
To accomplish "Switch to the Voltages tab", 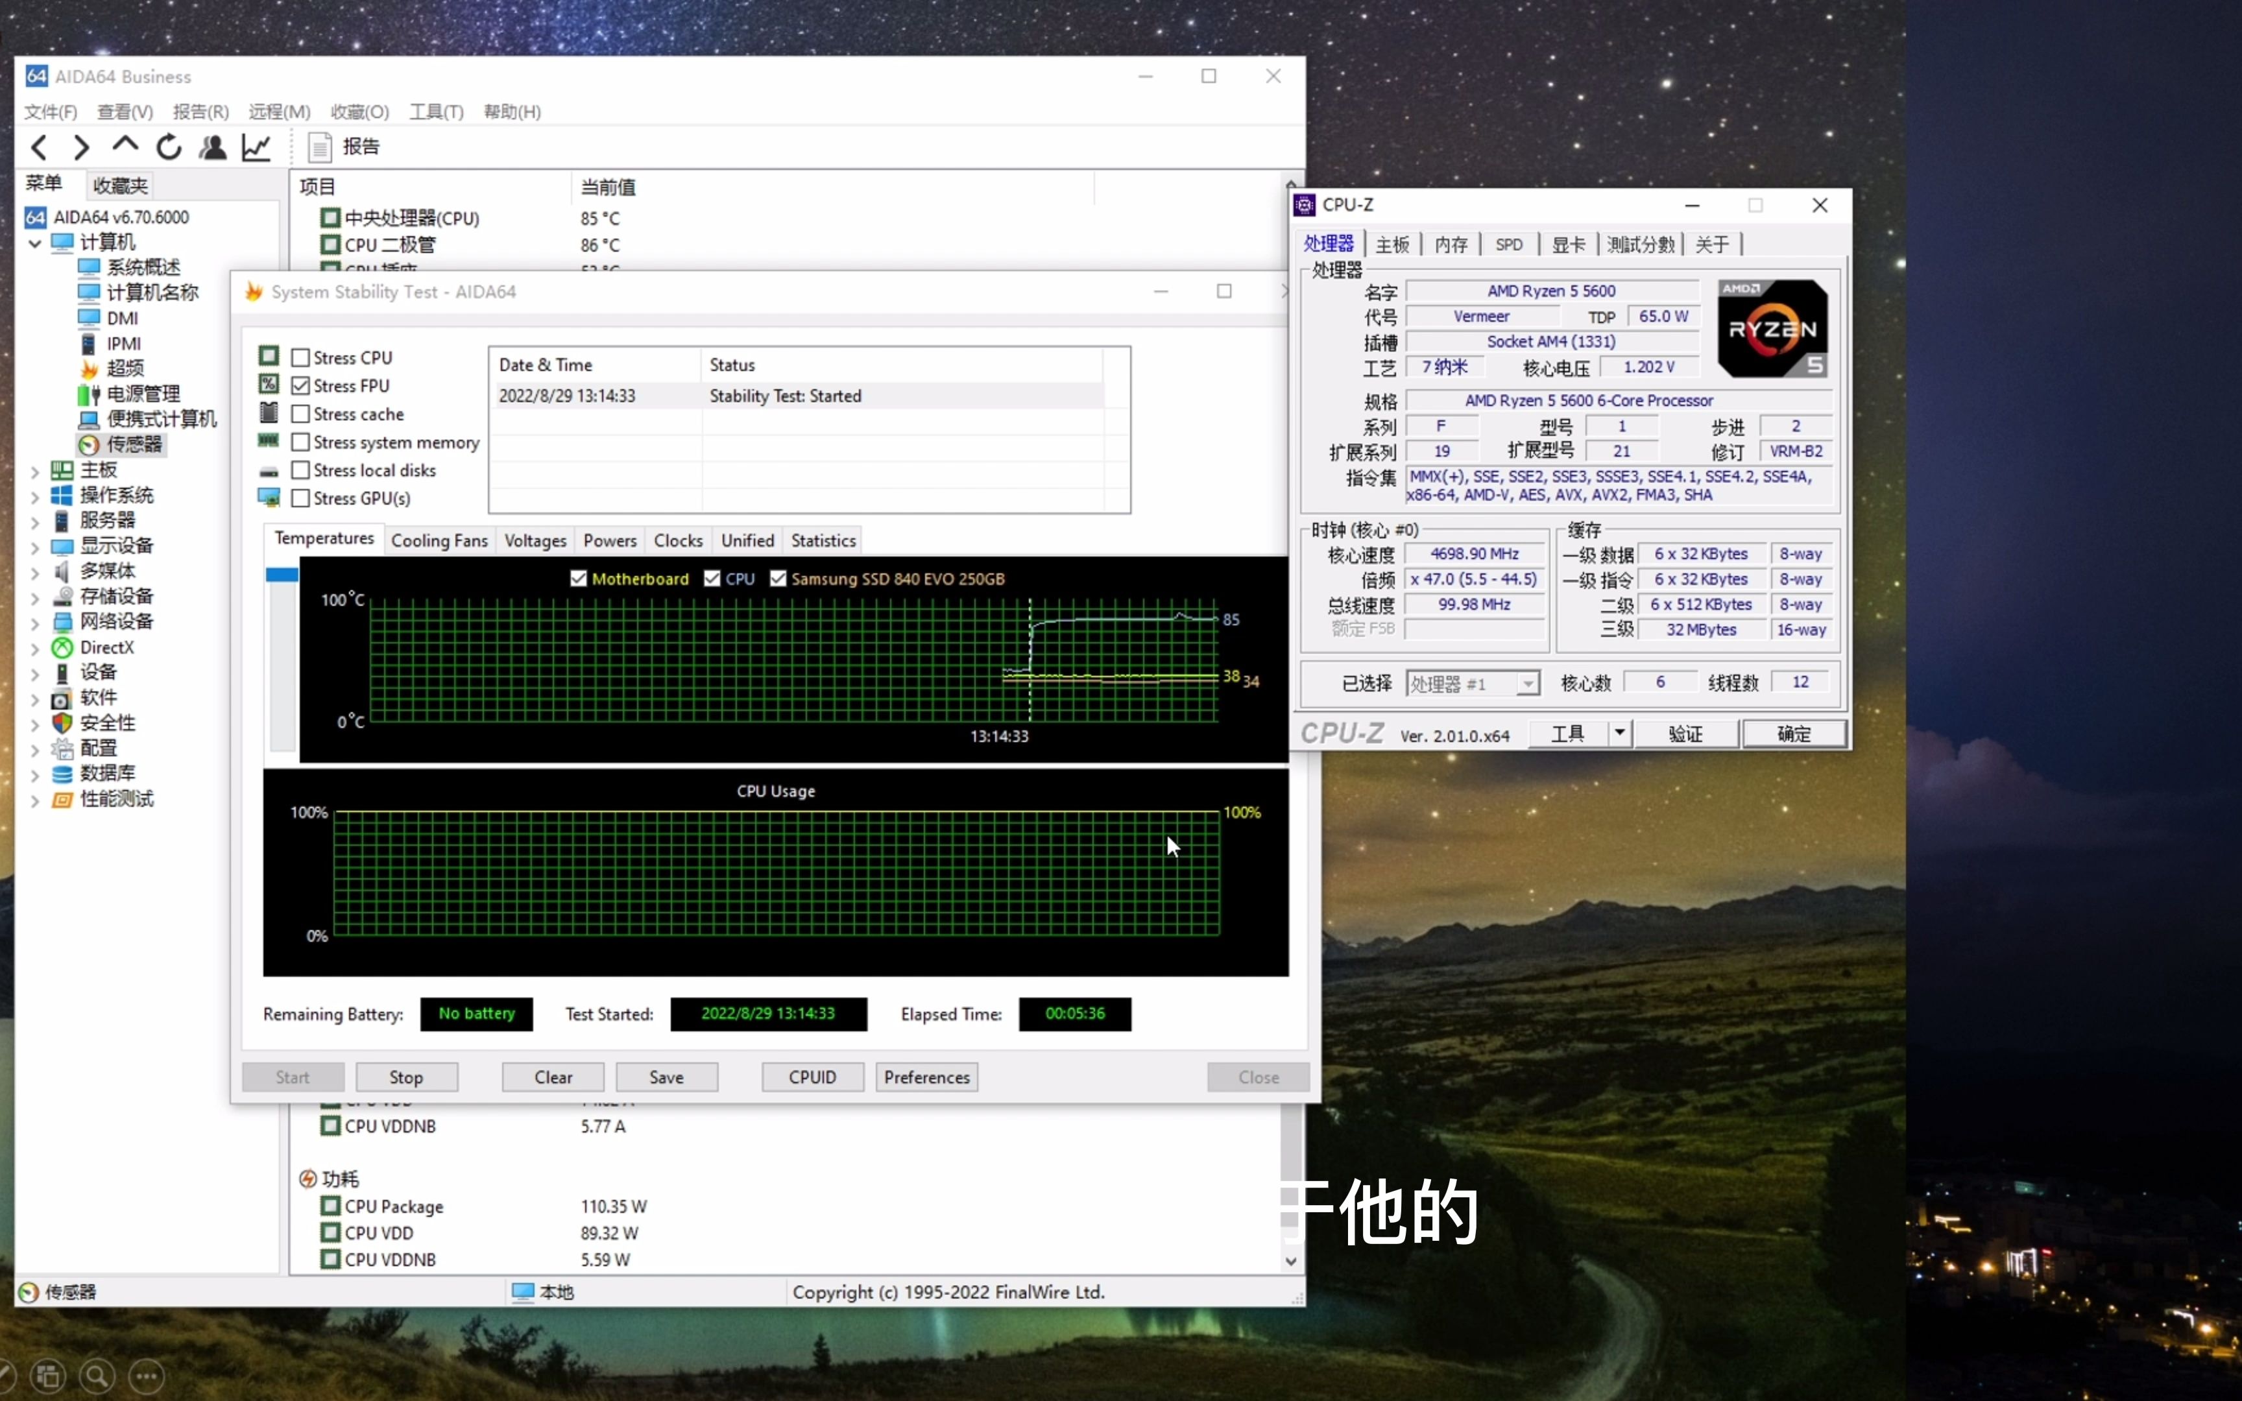I will 535,541.
